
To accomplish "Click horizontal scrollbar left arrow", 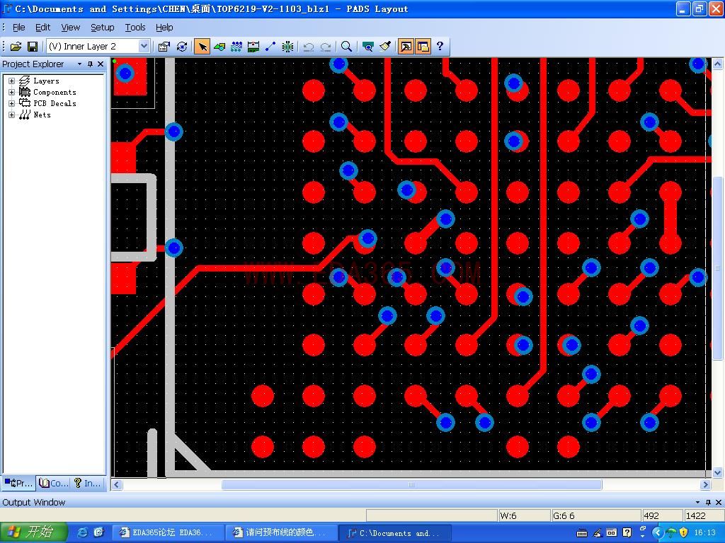I will (x=117, y=484).
